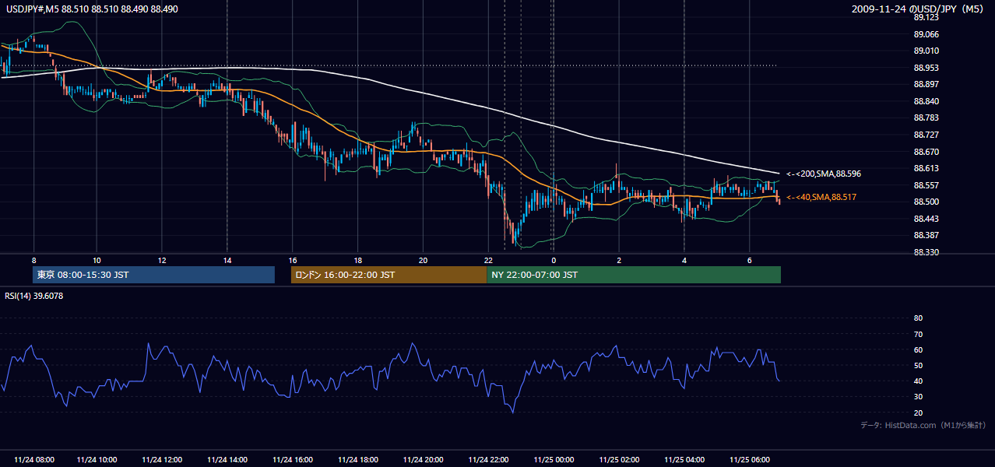The width and height of the screenshot is (995, 467).
Task: Click price axis value 88.387
Action: (x=926, y=235)
